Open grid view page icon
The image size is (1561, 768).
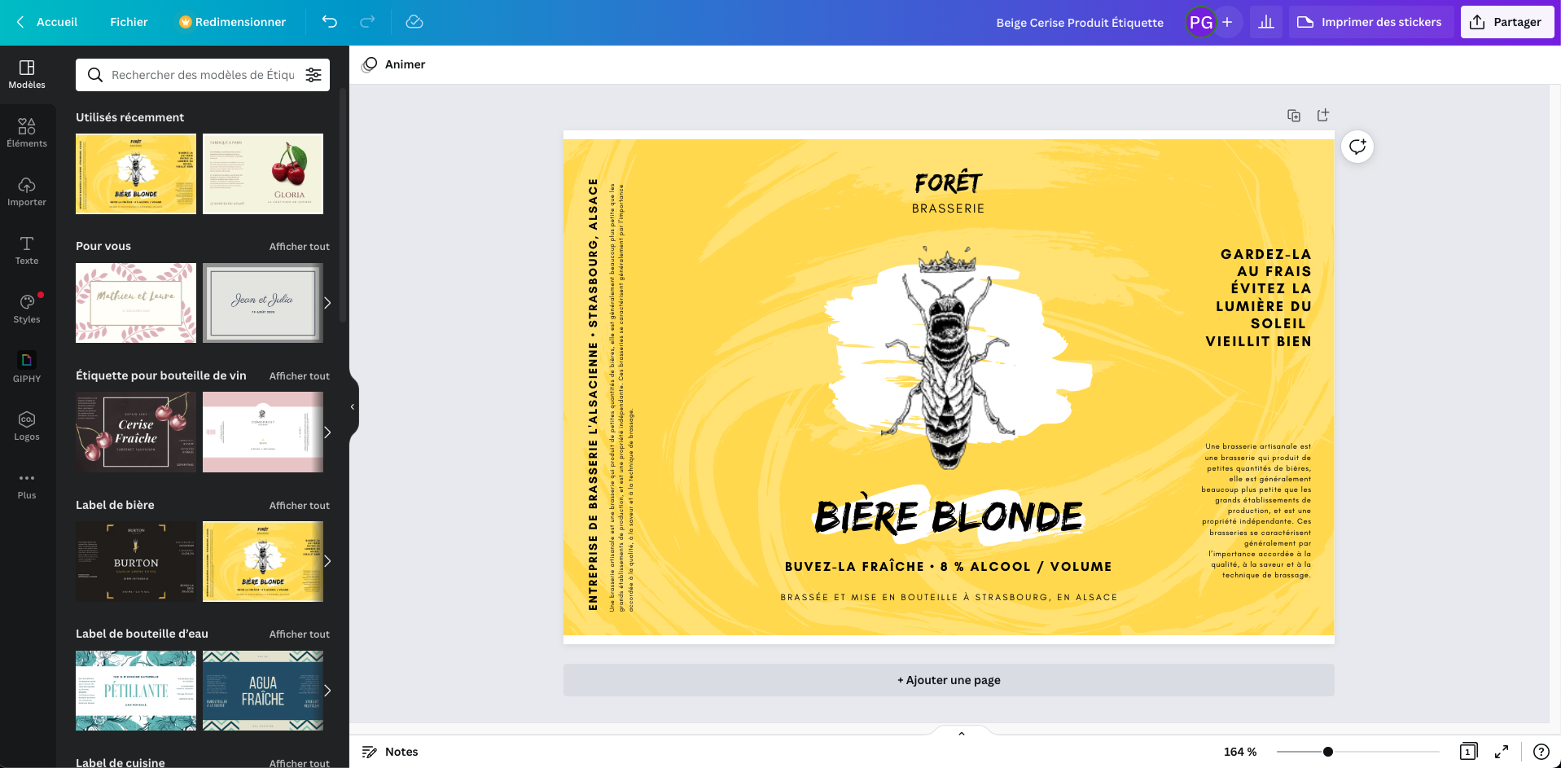click(1468, 752)
